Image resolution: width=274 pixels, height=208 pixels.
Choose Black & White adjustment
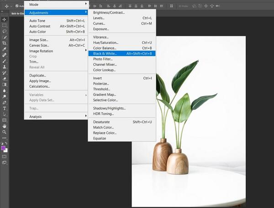point(122,53)
